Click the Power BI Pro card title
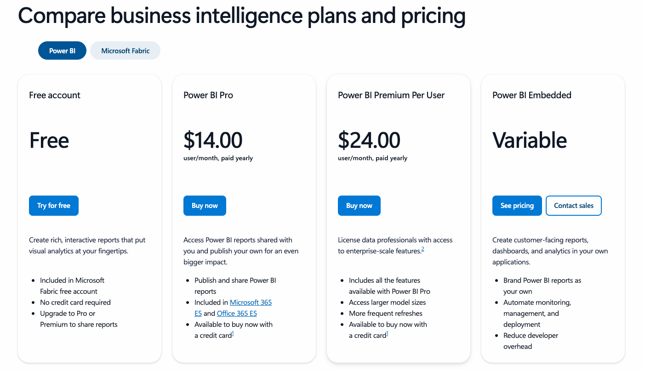The width and height of the screenshot is (645, 370). 208,95
